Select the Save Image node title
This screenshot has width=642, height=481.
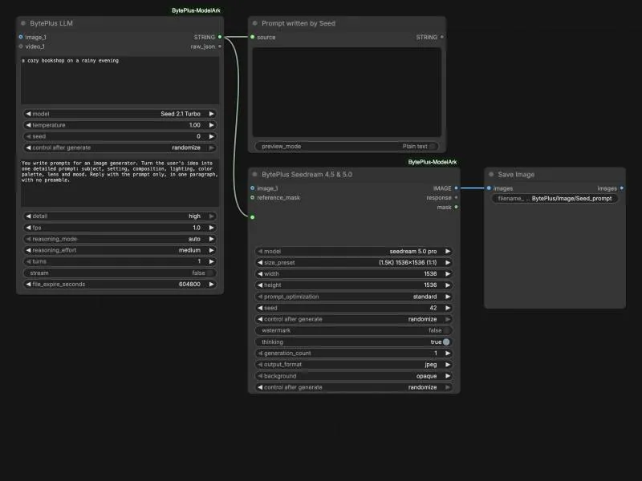516,174
